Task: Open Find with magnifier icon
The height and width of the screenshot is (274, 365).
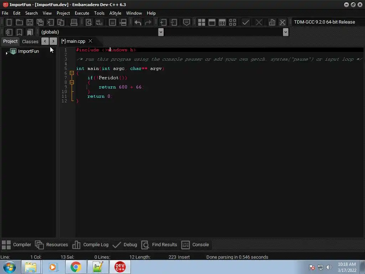Action: pyautogui.click(x=89, y=22)
